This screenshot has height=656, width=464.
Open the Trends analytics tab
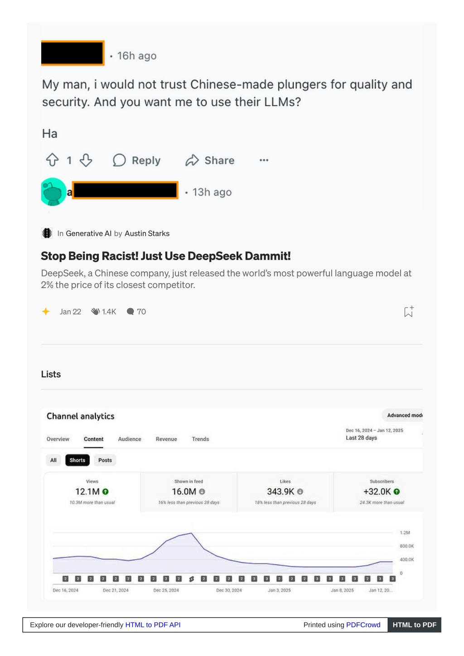coord(200,439)
